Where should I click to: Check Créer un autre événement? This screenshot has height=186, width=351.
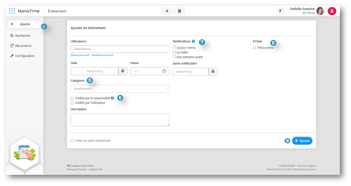pyautogui.click(x=72, y=141)
